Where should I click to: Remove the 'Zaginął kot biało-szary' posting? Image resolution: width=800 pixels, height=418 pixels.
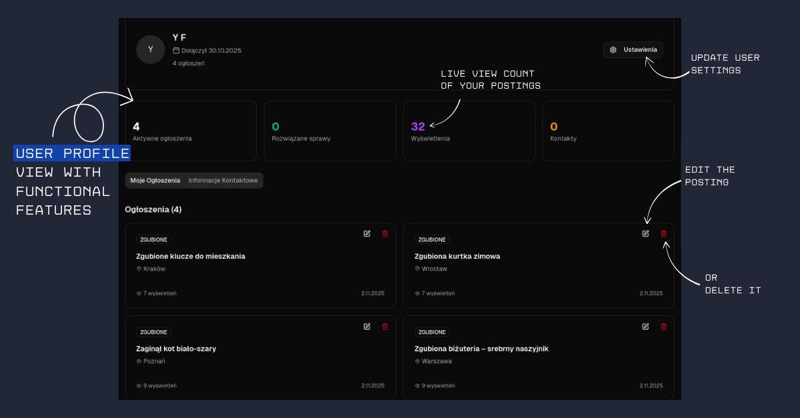385,326
